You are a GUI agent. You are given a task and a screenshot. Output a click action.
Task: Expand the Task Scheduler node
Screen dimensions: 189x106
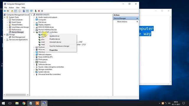point(7,20)
